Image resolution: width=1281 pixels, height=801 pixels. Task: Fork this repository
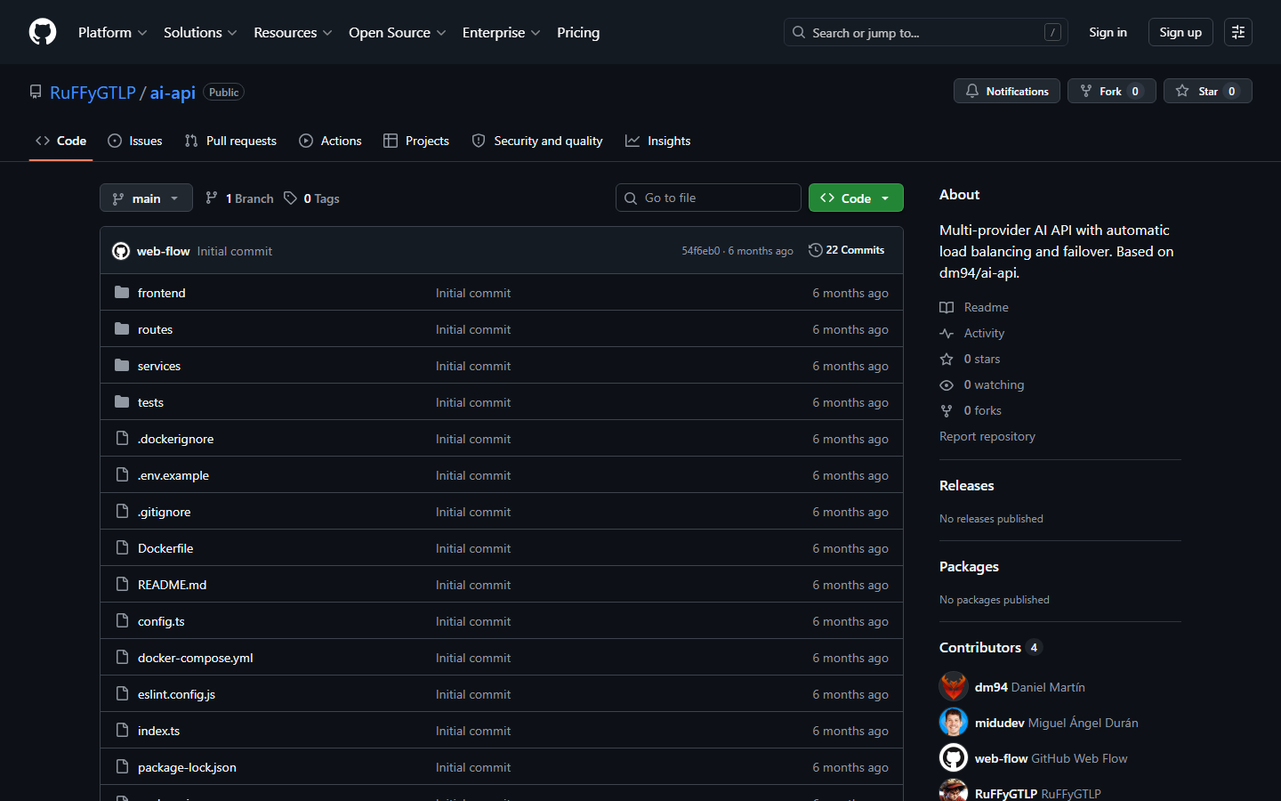click(1112, 91)
